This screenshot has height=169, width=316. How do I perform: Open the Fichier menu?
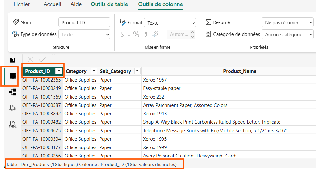[21, 4]
